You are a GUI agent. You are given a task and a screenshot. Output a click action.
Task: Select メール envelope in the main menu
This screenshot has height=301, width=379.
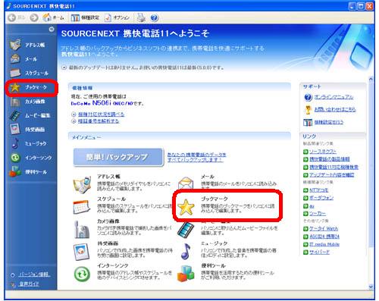(x=186, y=183)
